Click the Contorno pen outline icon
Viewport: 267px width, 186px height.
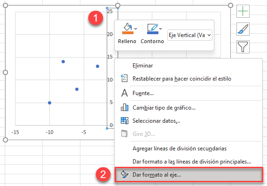point(153,27)
